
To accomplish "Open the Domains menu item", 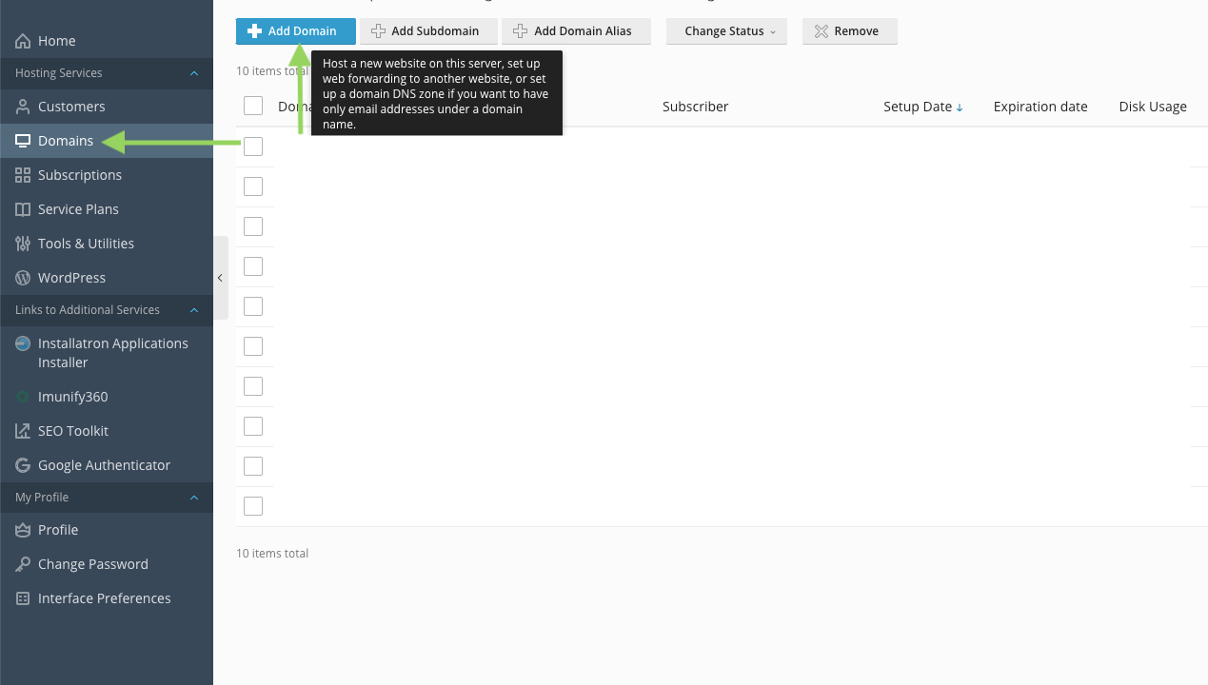I will click(65, 141).
